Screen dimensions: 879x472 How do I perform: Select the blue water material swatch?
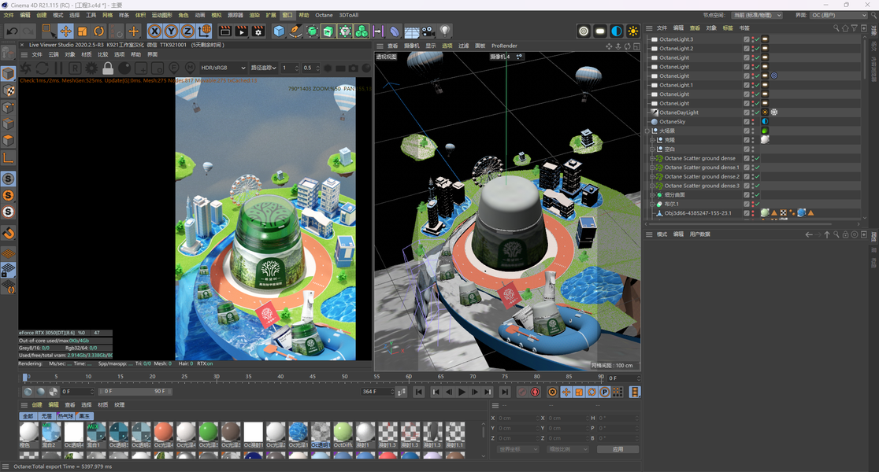[x=298, y=432]
